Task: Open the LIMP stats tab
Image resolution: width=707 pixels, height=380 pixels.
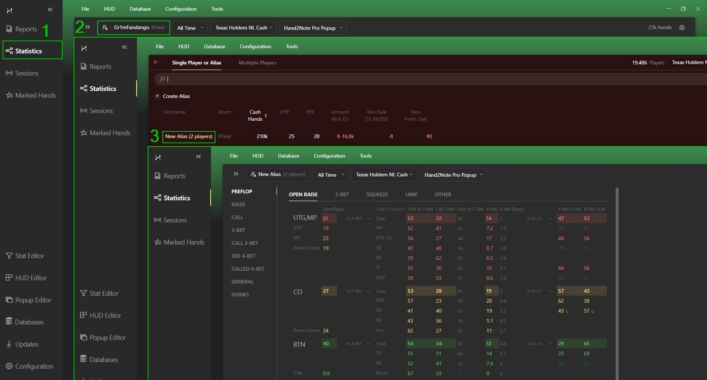Action: coord(411,194)
